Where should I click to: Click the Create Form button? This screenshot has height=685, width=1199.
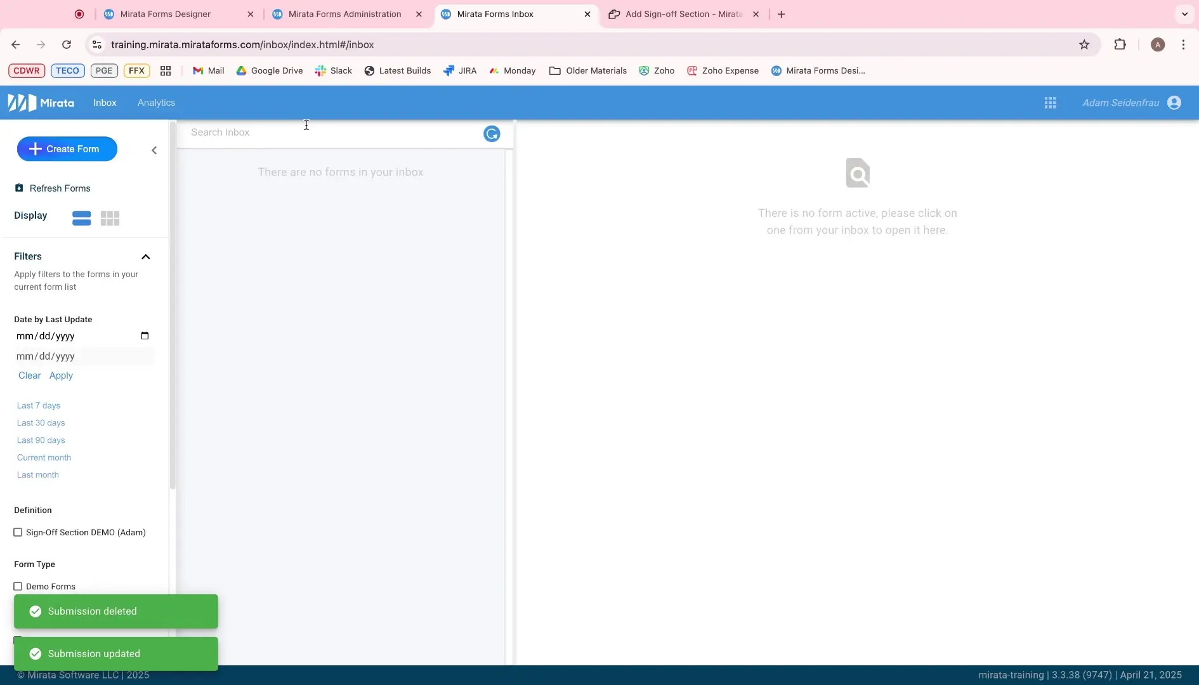(x=67, y=148)
